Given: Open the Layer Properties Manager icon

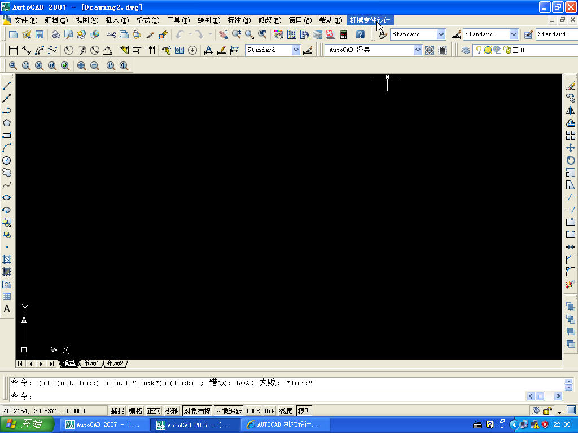Looking at the screenshot, I should (466, 50).
